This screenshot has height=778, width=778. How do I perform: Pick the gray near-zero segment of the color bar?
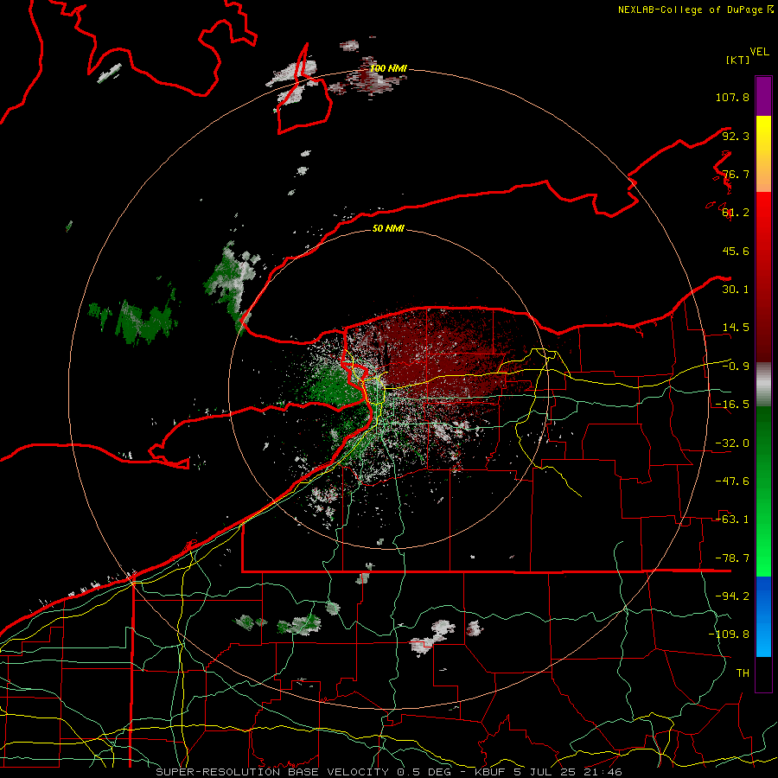763,385
